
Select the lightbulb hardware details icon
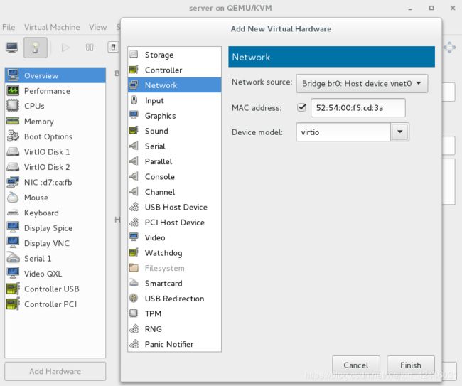pos(36,48)
